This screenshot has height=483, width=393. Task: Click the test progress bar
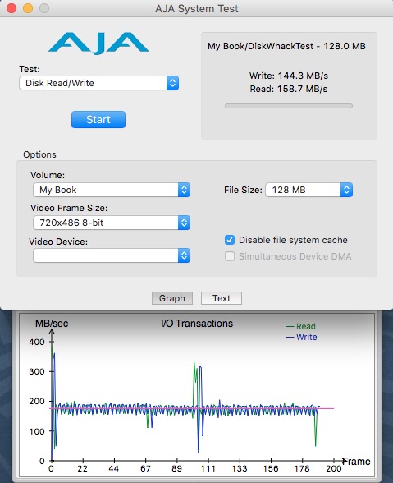[x=289, y=106]
